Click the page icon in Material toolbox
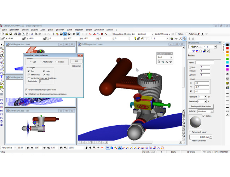The width and height of the screenshot is (230, 177). [159, 62]
